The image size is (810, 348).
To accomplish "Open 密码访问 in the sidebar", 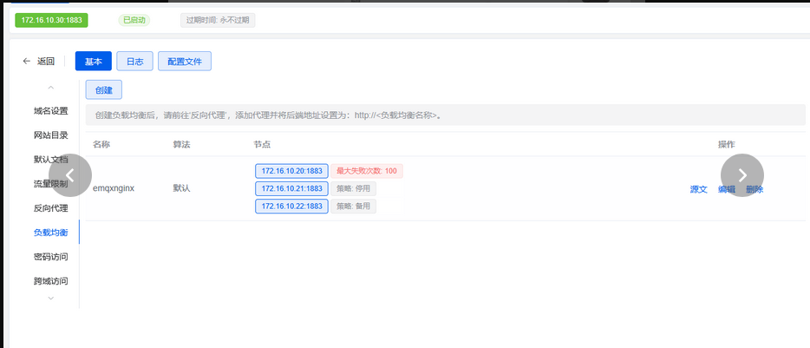I will coord(50,257).
